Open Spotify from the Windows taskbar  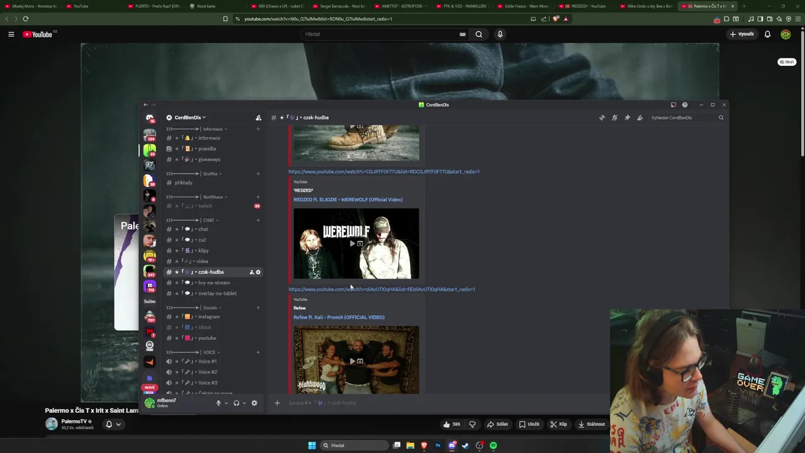pos(493,445)
